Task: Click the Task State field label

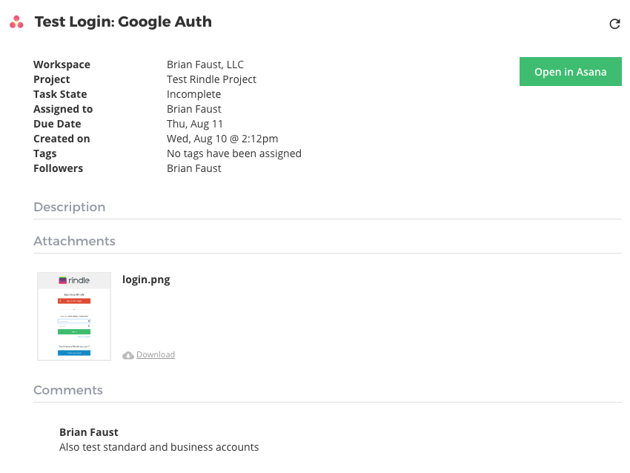Action: tap(60, 94)
